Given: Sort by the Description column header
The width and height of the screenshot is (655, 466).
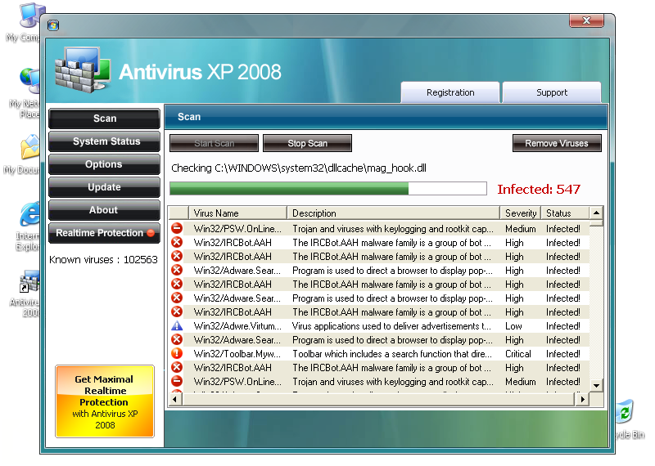Looking at the screenshot, I should coord(394,213).
